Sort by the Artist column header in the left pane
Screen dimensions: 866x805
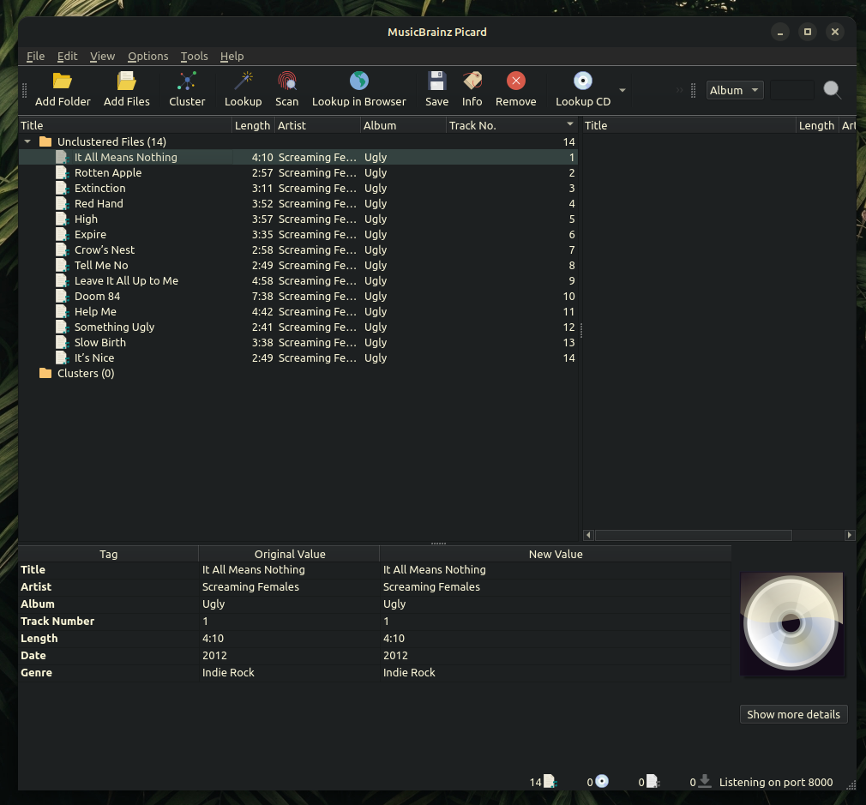(317, 125)
